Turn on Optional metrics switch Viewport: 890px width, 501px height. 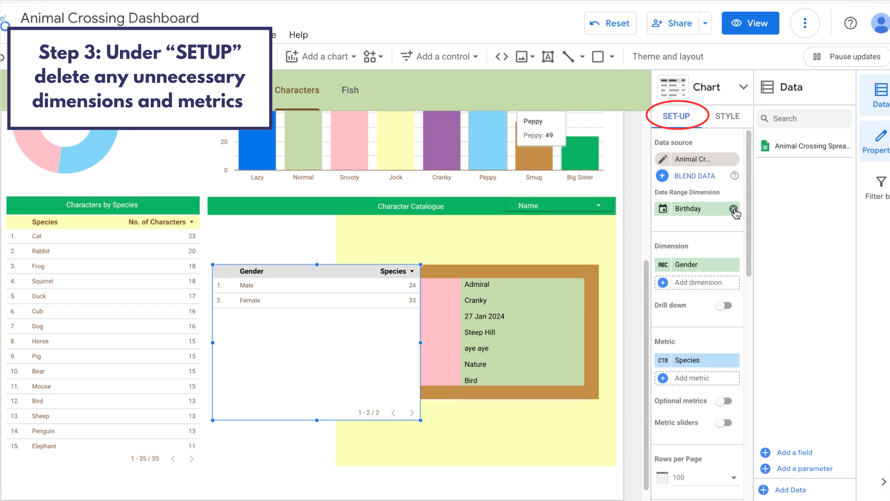click(724, 401)
